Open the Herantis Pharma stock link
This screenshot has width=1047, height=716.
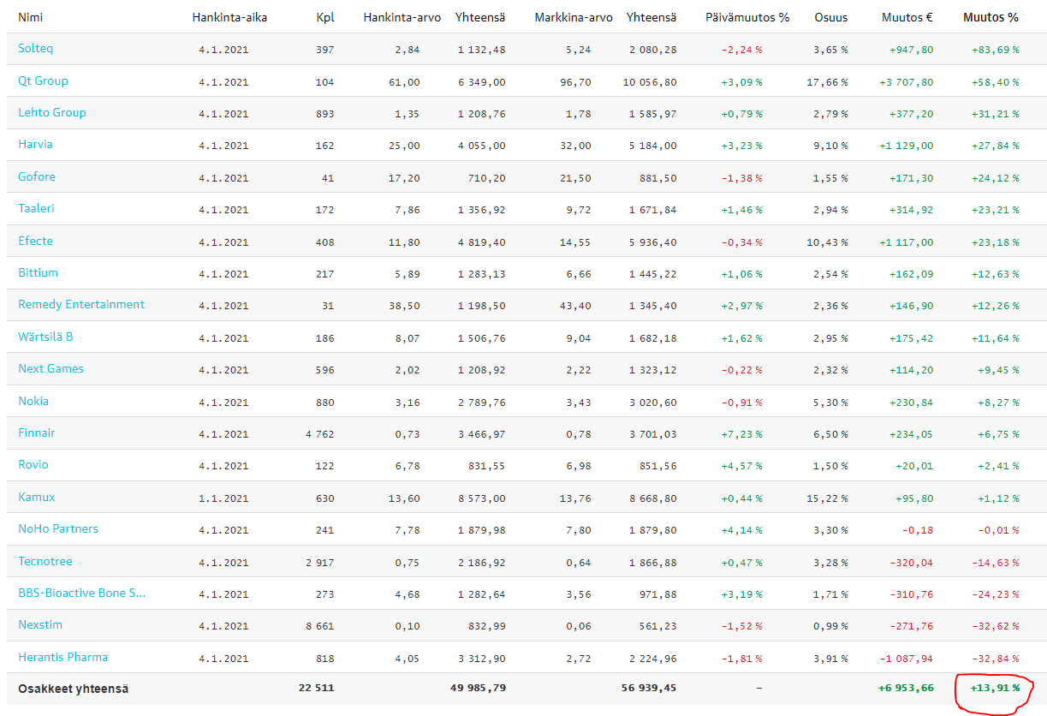(62, 657)
